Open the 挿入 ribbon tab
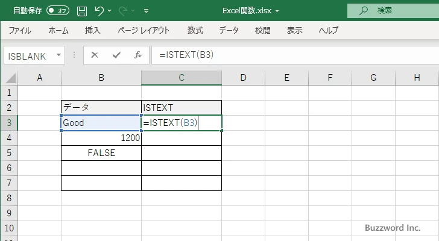This screenshot has width=439, height=241. [93, 30]
